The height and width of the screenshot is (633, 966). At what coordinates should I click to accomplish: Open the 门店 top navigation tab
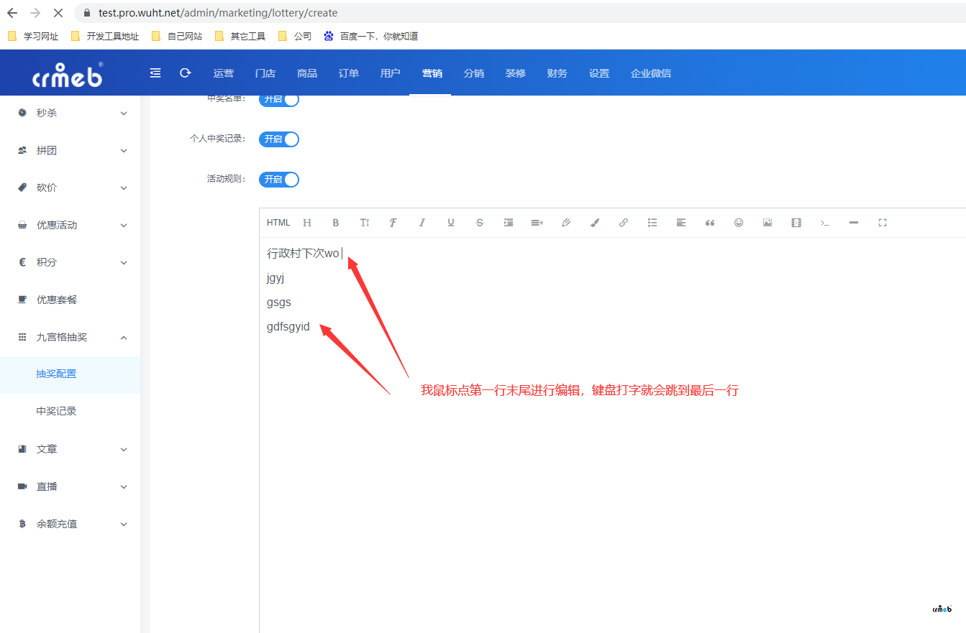[x=265, y=73]
